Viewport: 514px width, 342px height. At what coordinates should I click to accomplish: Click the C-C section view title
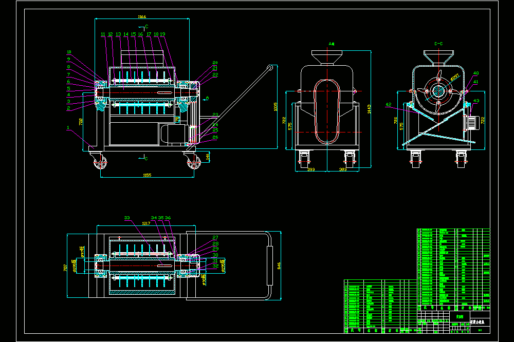click(438, 44)
